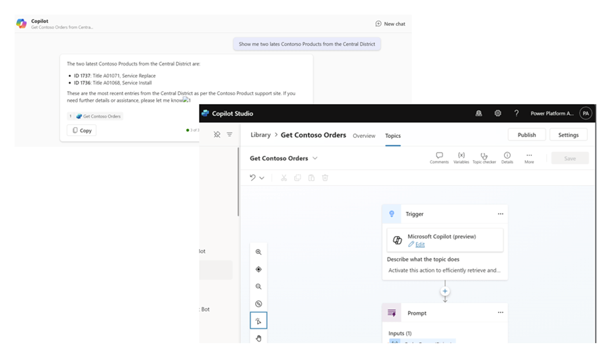Screen dimensions: 611x362
Task: Open Trigger node more options menu
Action: click(x=501, y=214)
